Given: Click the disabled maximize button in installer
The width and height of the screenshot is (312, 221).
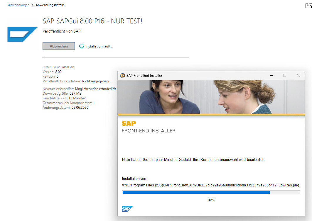Looking at the screenshot, I should tap(285, 76).
